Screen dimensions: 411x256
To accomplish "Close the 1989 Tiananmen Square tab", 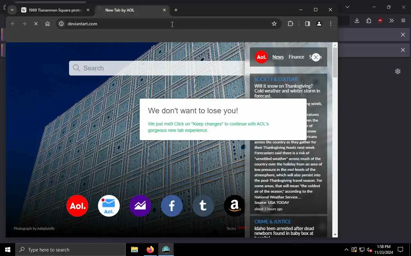I will [x=88, y=10].
